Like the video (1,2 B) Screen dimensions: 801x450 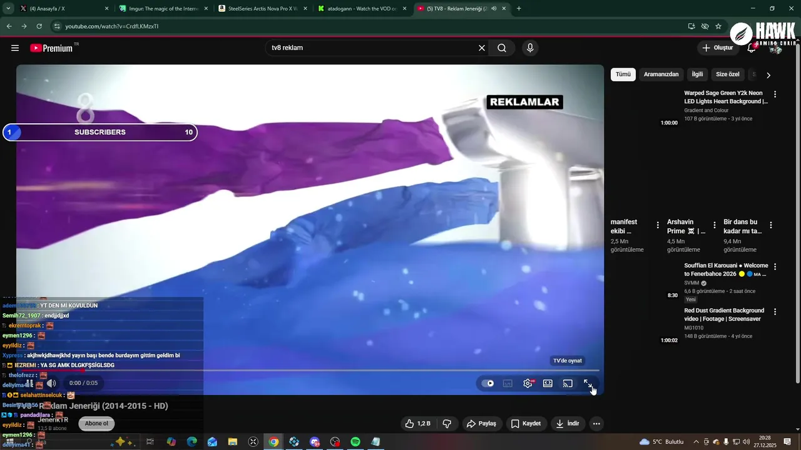tap(418, 423)
